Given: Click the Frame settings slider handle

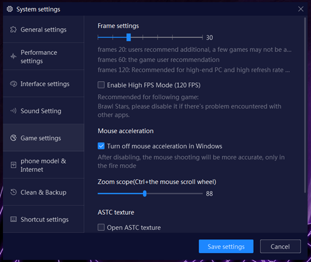Looking at the screenshot, I should pyautogui.click(x=129, y=37).
